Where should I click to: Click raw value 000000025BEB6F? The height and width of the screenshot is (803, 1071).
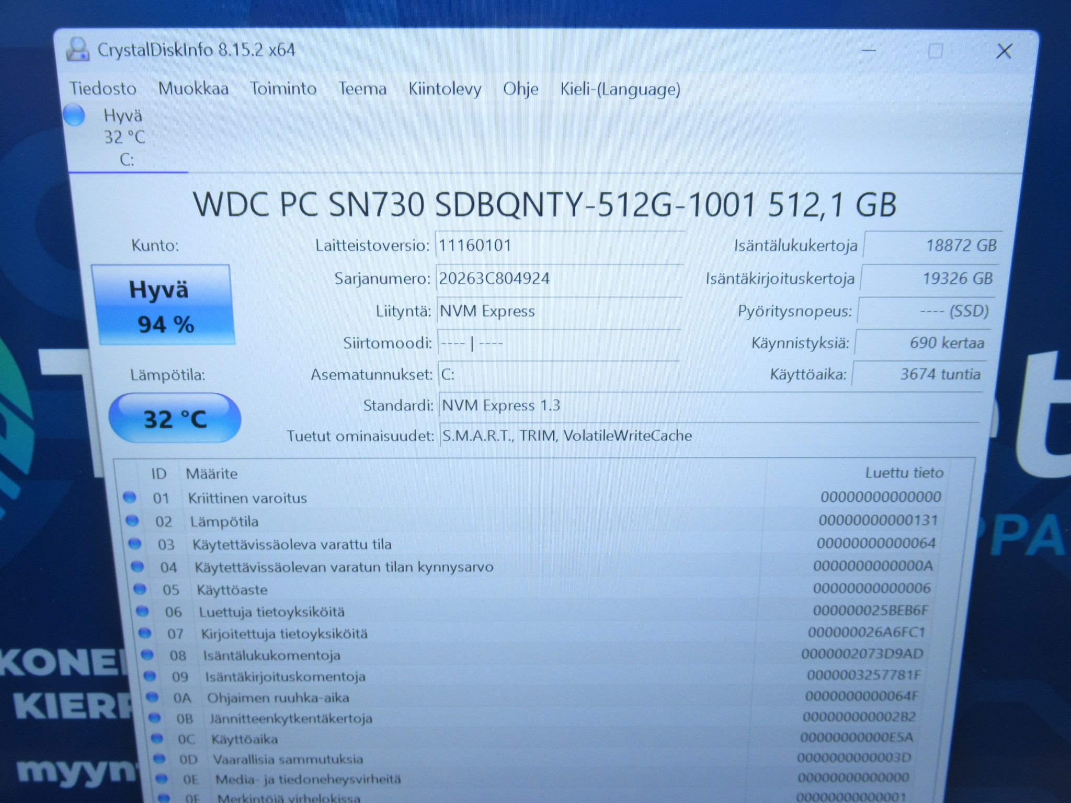click(x=870, y=610)
